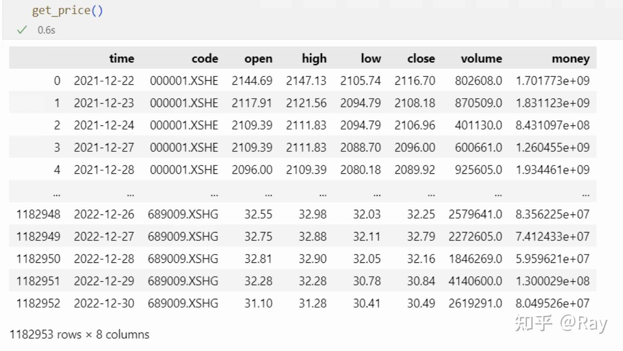Click the open column header
This screenshot has height=351, width=623.
pos(259,58)
